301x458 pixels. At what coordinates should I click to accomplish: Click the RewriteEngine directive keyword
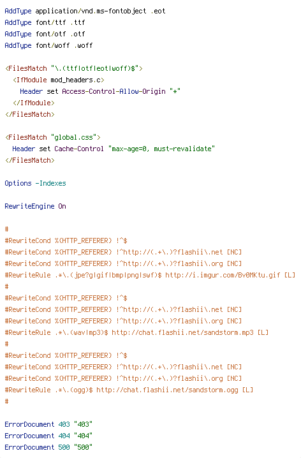point(29,206)
